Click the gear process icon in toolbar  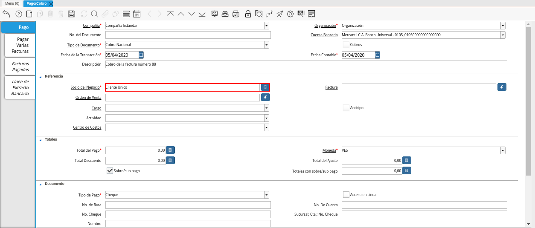coord(290,14)
